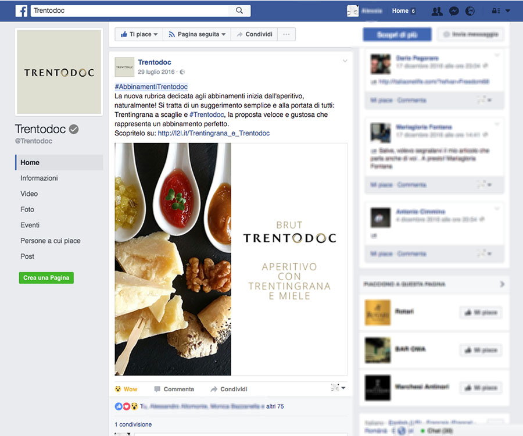Viewport: 523px width, 436px height.
Task: Click the small Trentodoc avatar on the post
Action: click(x=124, y=67)
